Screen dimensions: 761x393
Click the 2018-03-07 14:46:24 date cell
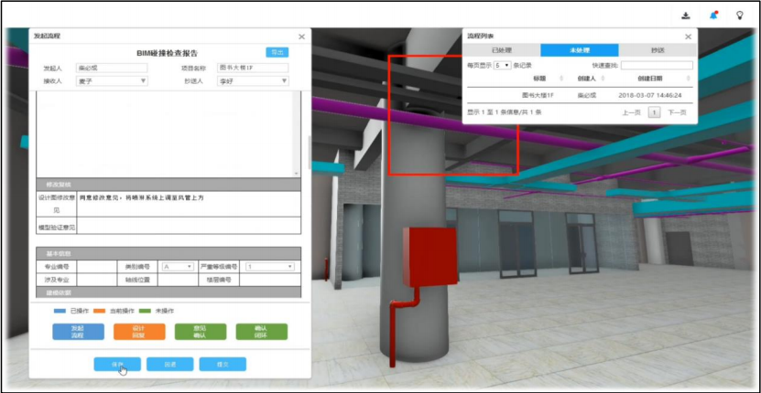pos(650,95)
